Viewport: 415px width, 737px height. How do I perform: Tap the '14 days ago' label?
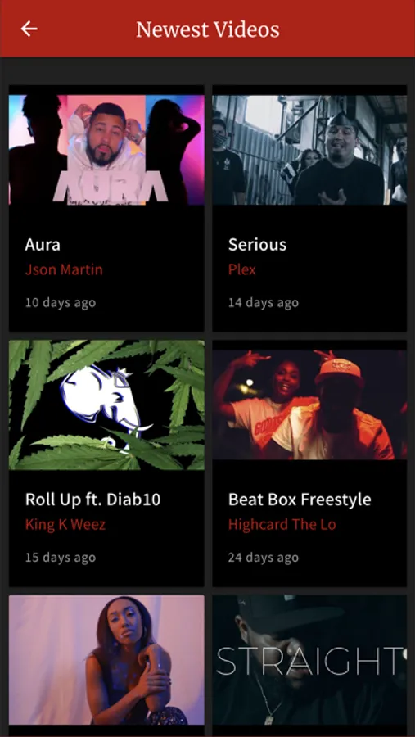[264, 303]
